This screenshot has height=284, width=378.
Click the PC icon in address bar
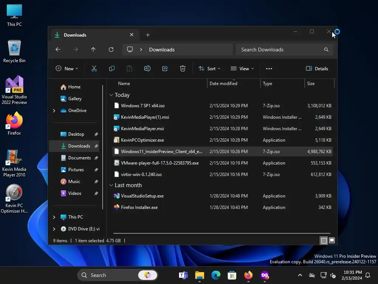pos(130,50)
